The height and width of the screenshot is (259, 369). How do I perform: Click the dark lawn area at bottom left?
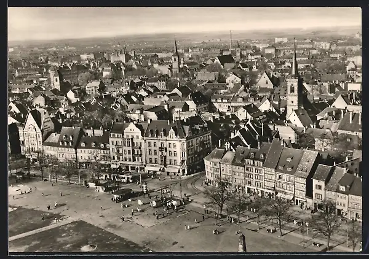pos(68,238)
